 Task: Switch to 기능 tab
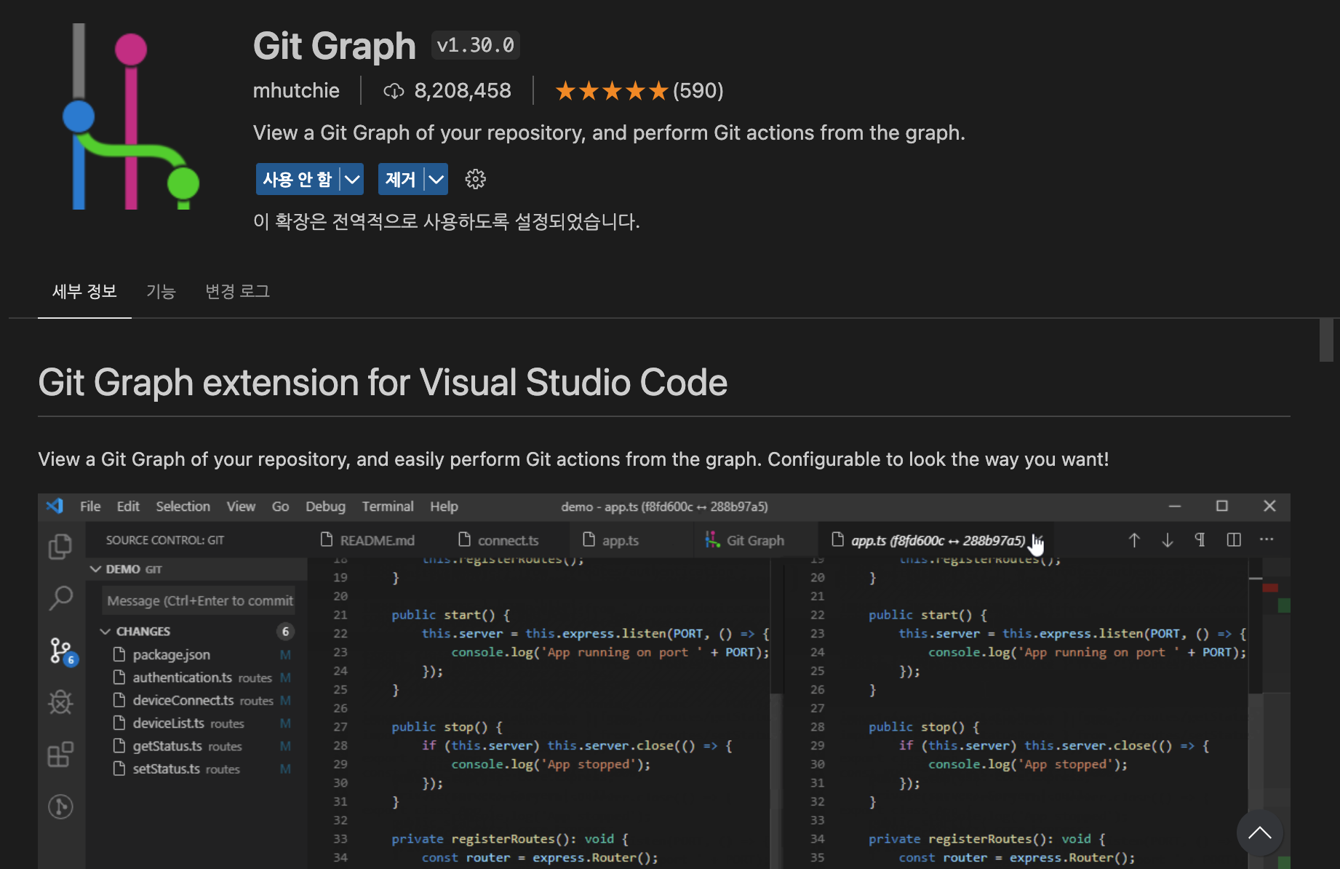[x=161, y=291]
